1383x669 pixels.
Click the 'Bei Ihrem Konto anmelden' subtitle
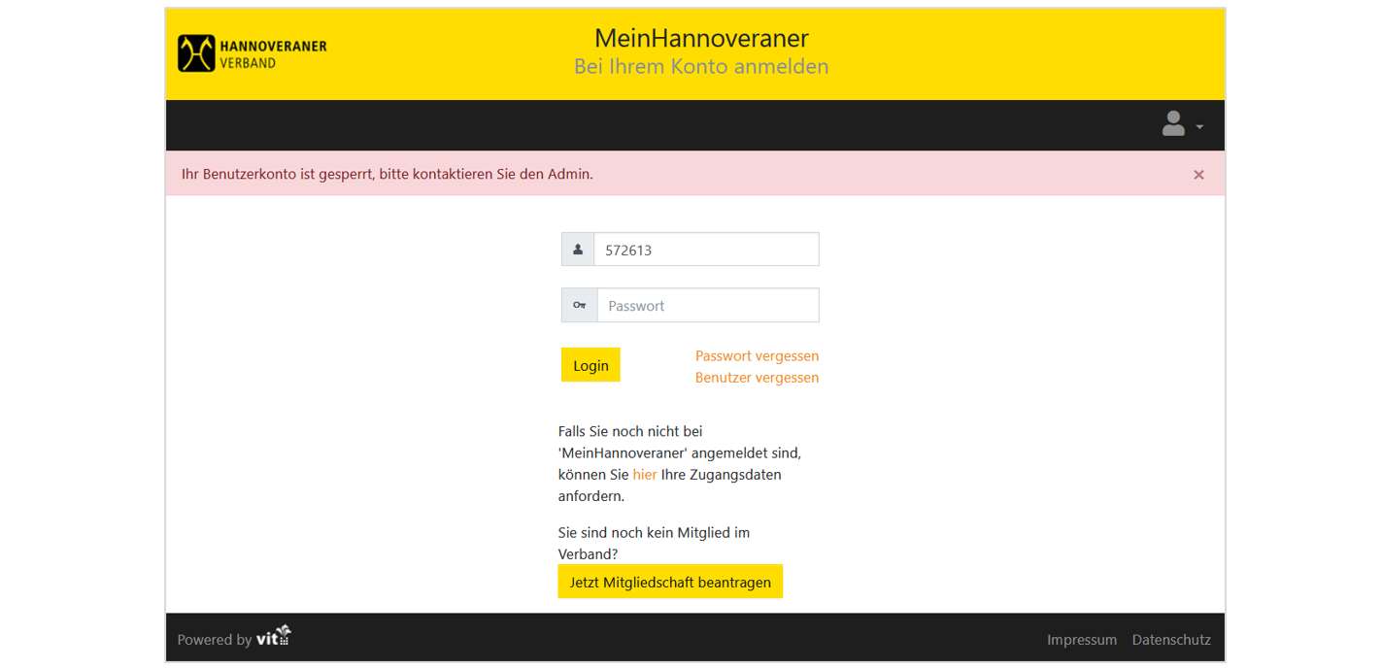[x=701, y=66]
